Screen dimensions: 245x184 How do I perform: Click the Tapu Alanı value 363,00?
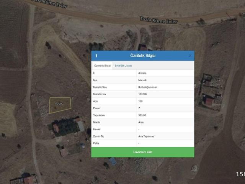(x=142, y=115)
